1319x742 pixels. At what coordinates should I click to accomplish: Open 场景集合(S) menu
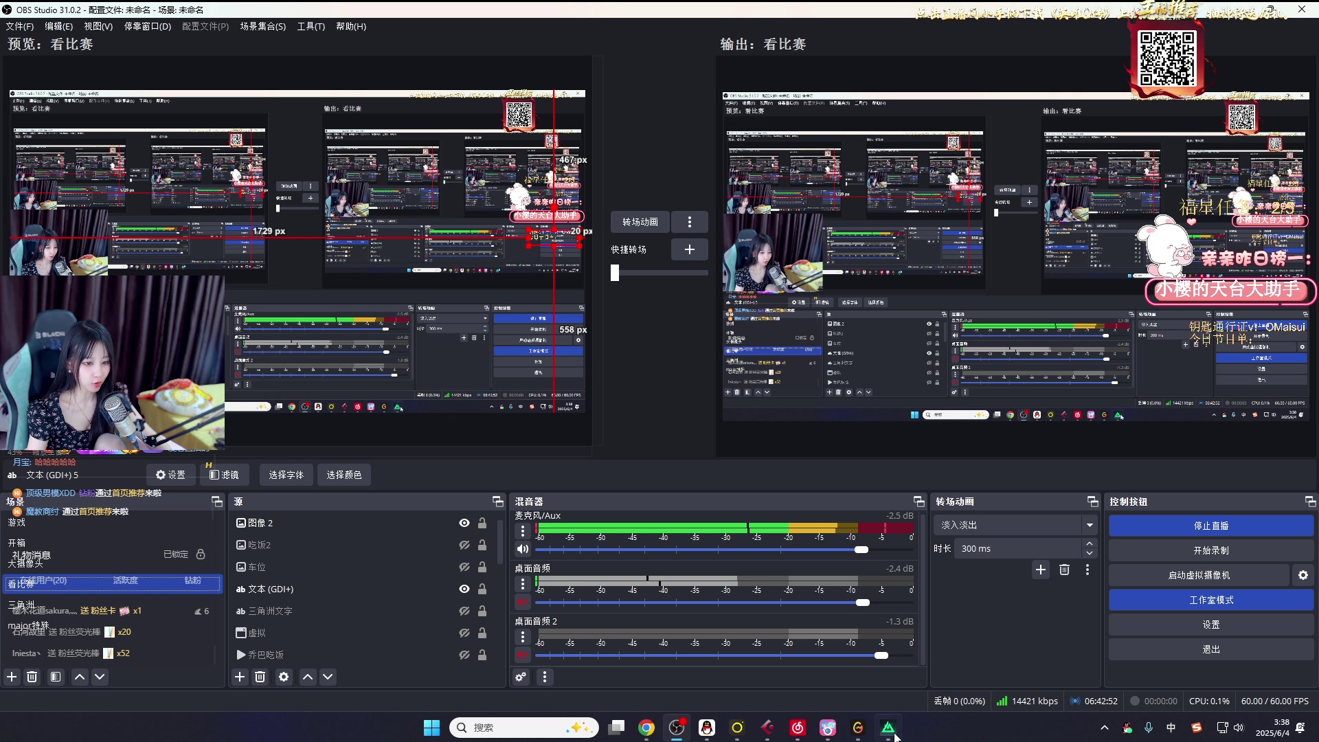[263, 26]
